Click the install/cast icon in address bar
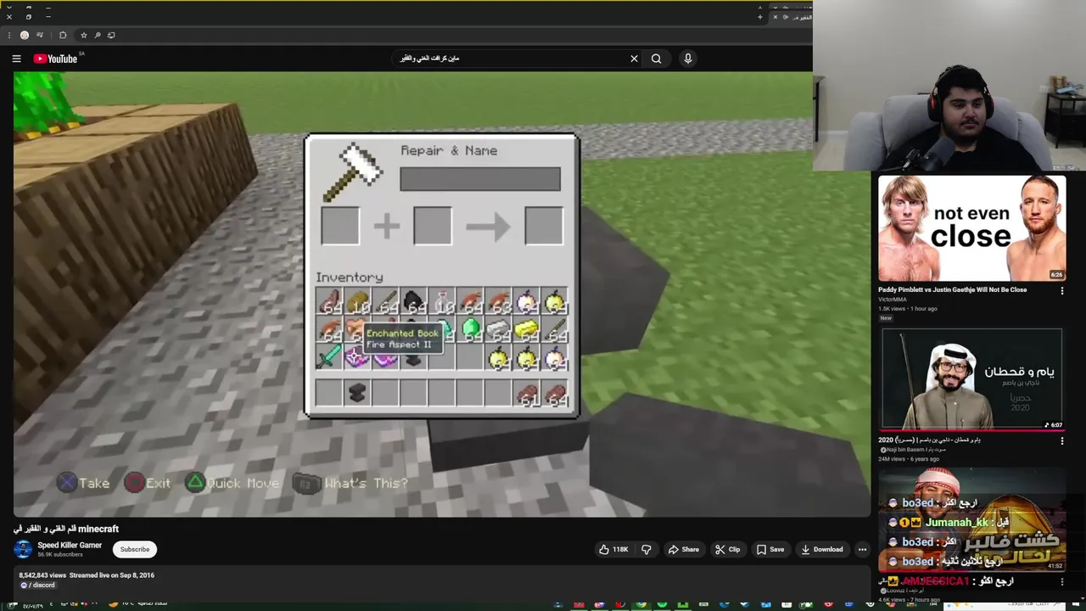Image resolution: width=1086 pixels, height=611 pixels. (111, 35)
